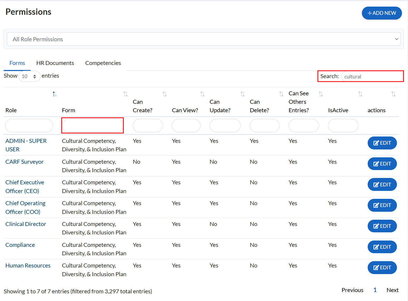
Task: Go to the Next page
Action: tap(392, 290)
